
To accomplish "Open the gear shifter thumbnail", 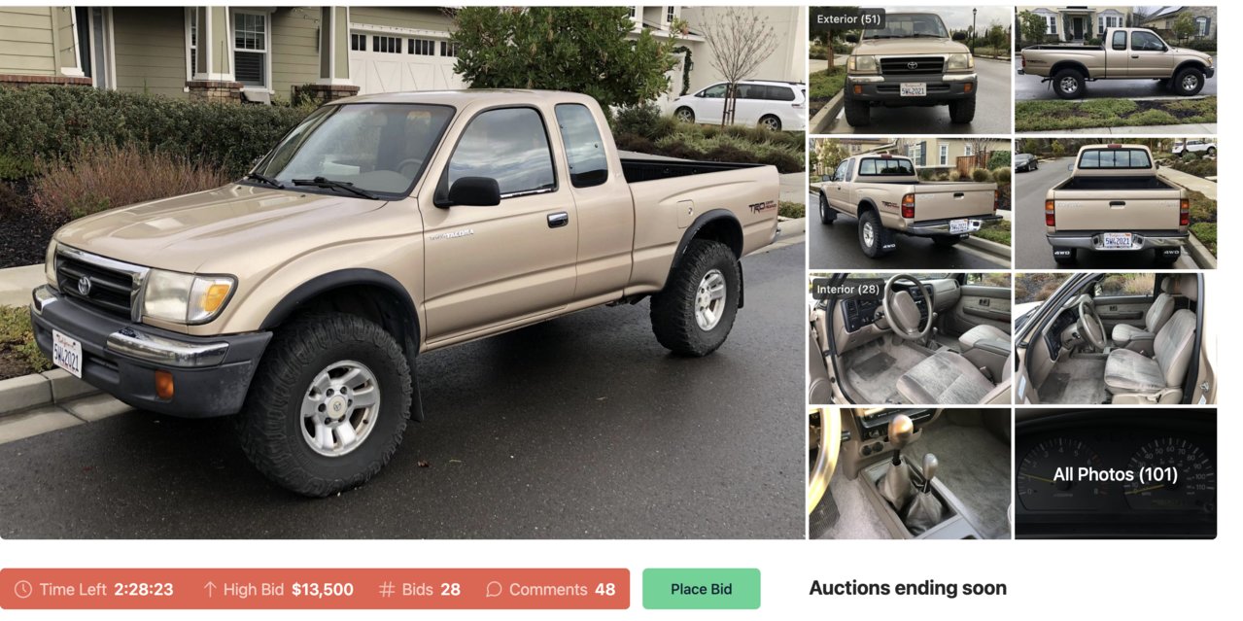I will tap(910, 473).
